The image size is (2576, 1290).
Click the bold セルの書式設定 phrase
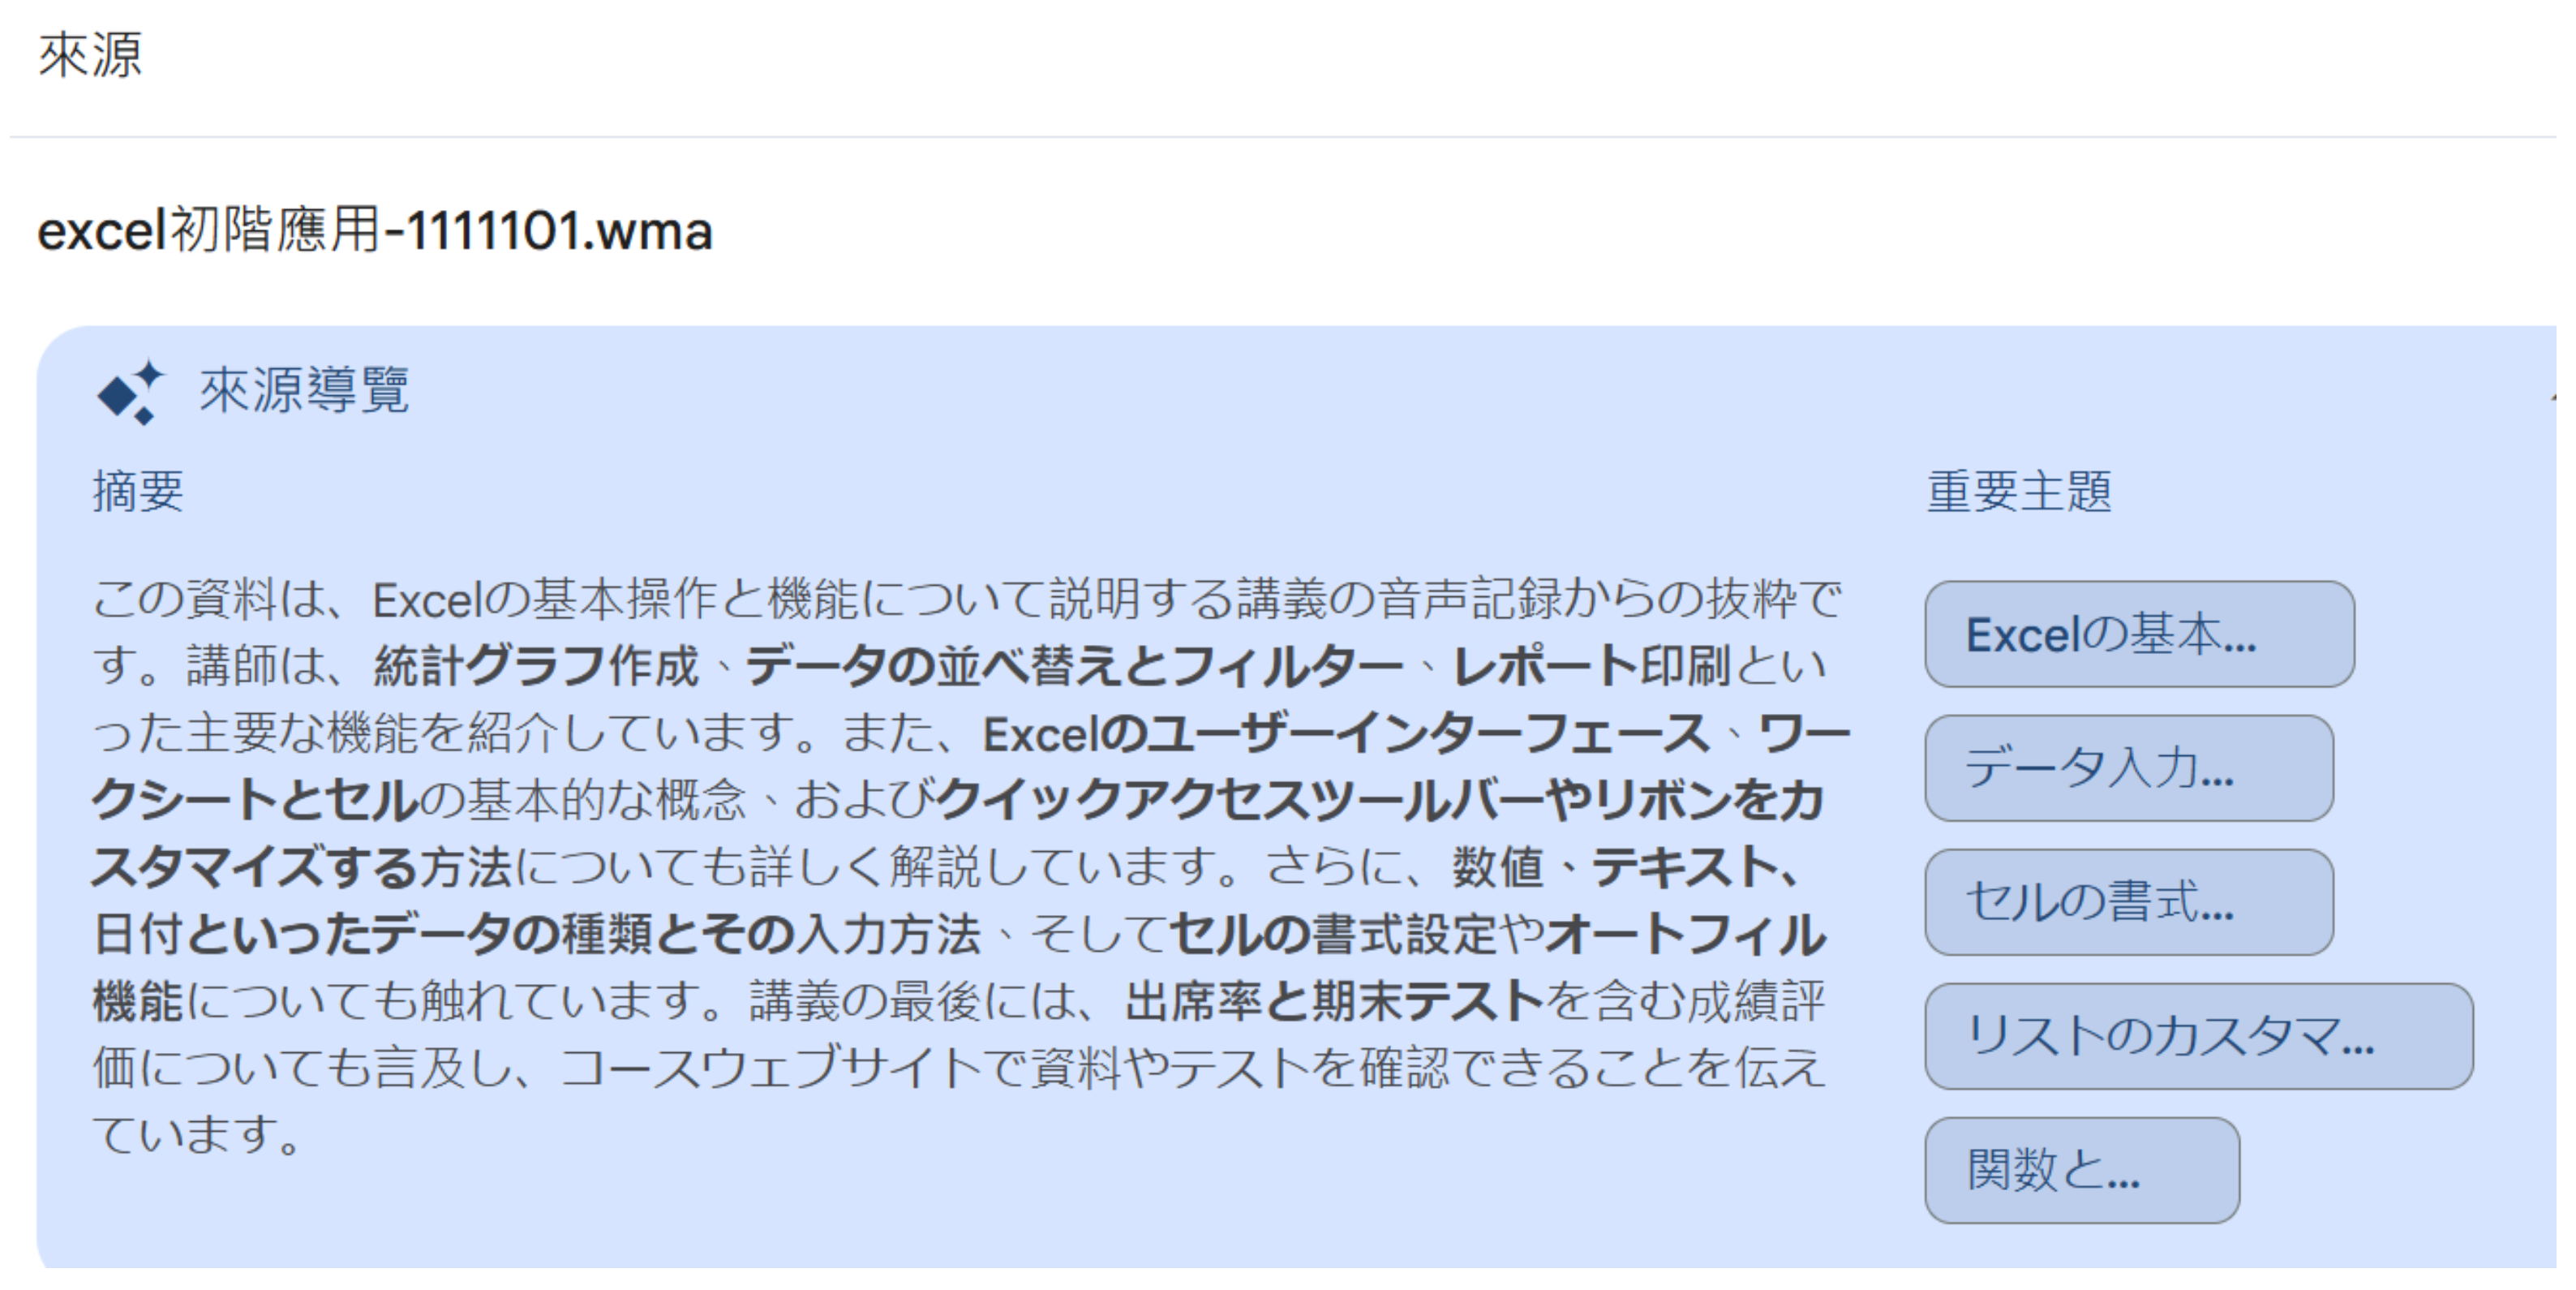[x=1333, y=934]
